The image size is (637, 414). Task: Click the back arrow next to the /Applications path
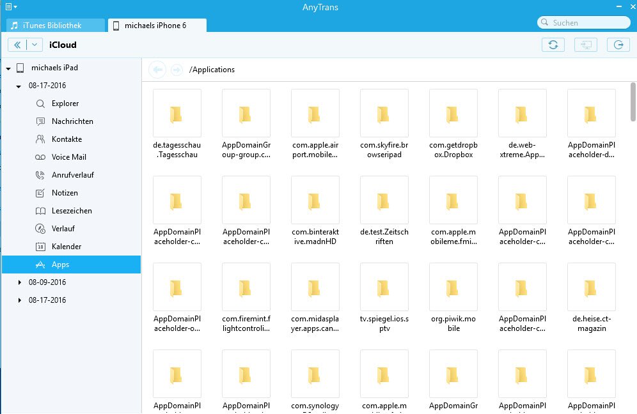[157, 70]
